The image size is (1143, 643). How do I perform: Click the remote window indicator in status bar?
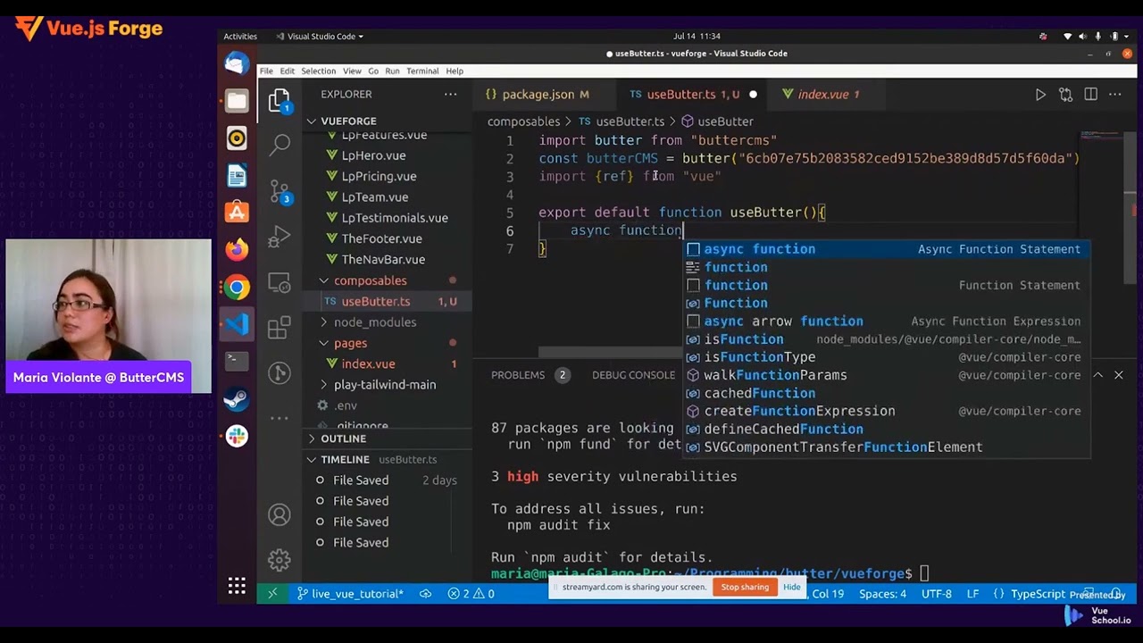pos(272,593)
